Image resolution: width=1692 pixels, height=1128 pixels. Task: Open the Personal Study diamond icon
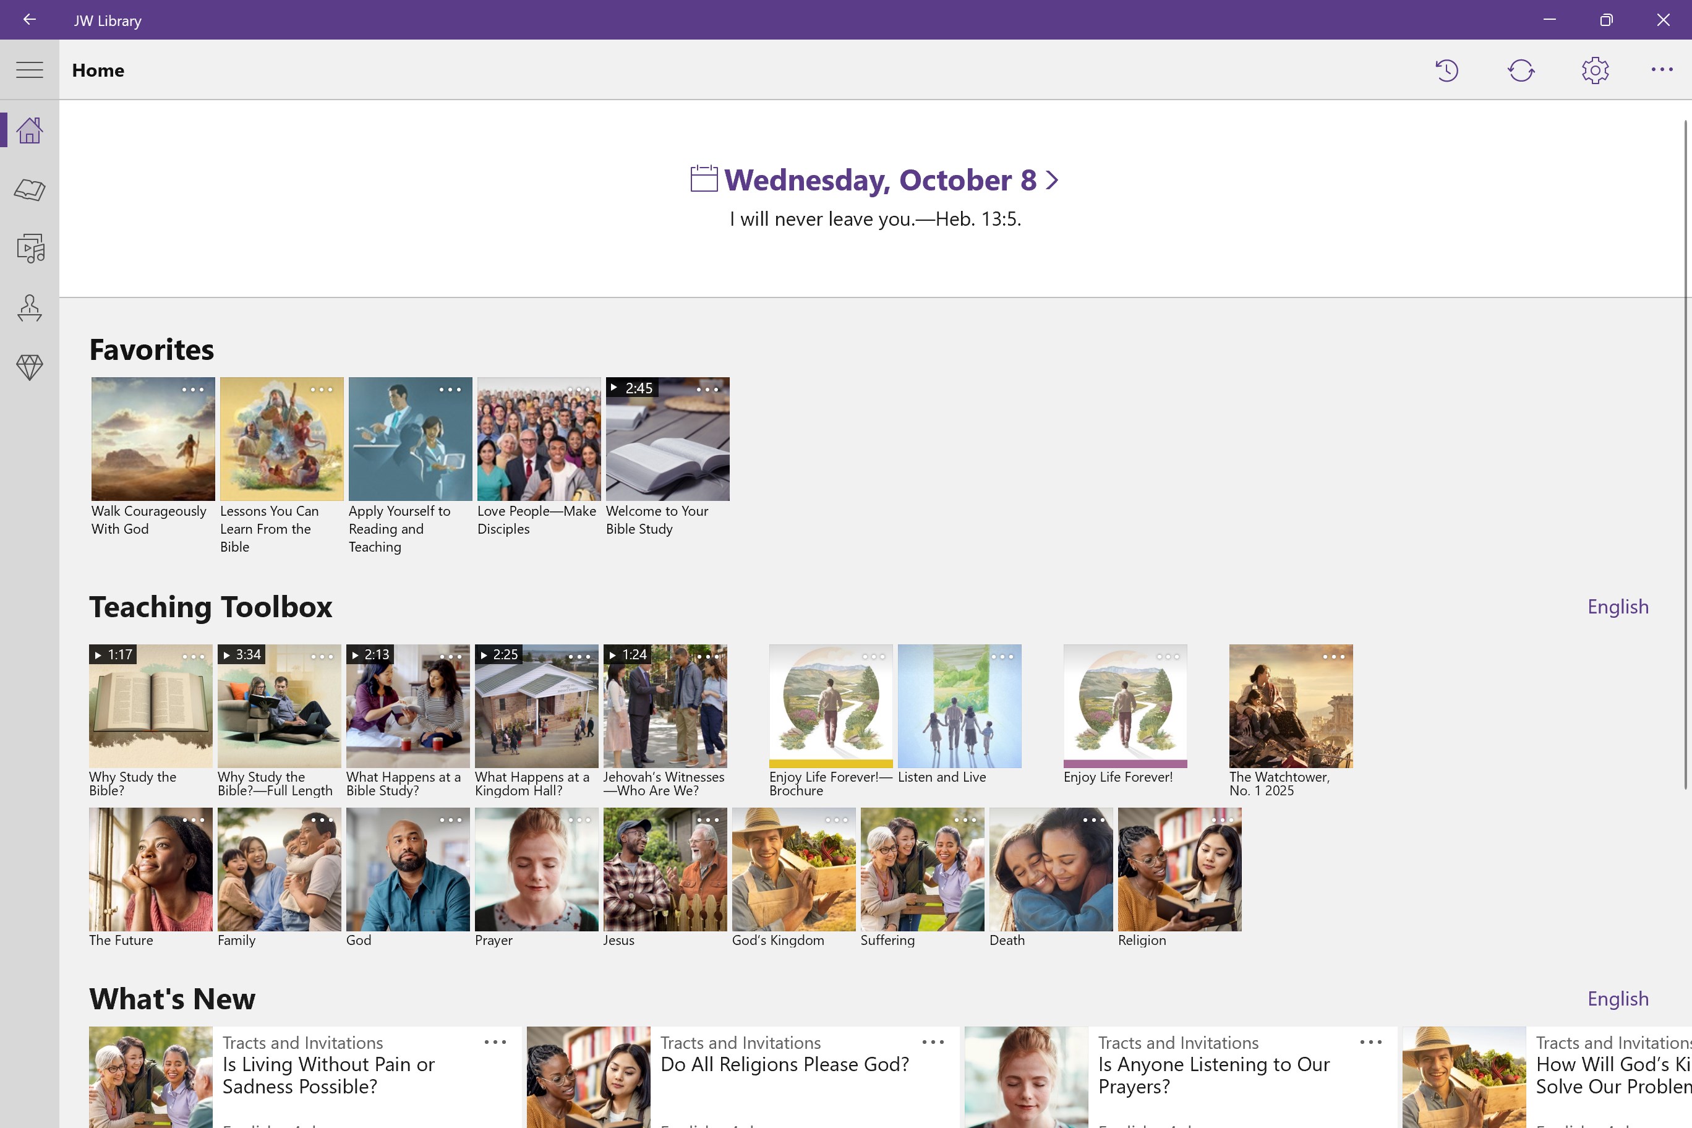(x=30, y=367)
